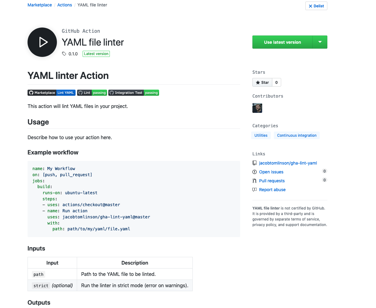This screenshot has height=308, width=376.
Task: Click the YAML file linter play logo
Action: 42,42
